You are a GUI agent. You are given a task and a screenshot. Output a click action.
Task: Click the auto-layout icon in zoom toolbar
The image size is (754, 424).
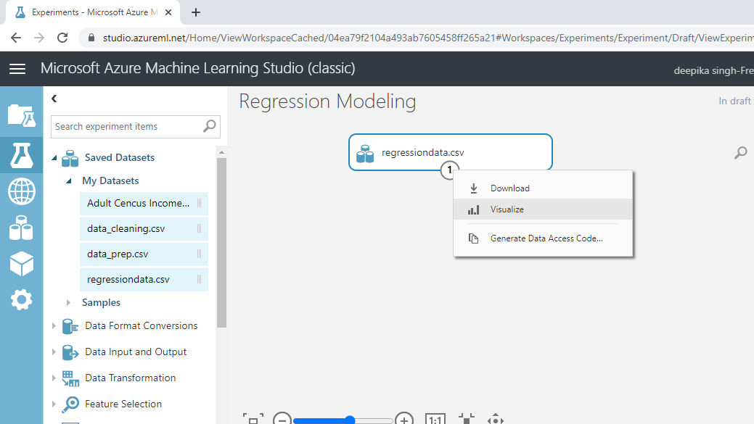(x=466, y=419)
